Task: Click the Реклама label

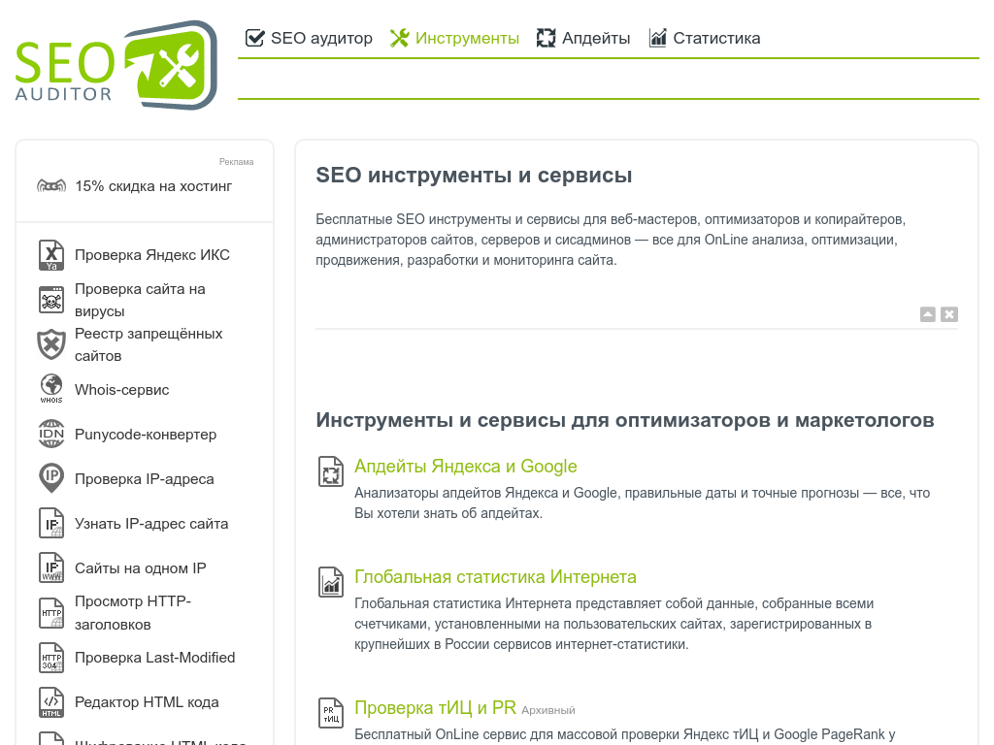Action: coord(237,162)
